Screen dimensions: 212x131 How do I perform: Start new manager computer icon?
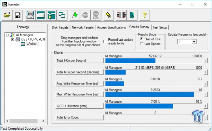[x=30, y=15]
